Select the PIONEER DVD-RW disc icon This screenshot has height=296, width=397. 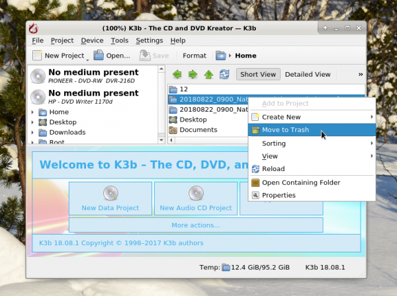(x=38, y=76)
